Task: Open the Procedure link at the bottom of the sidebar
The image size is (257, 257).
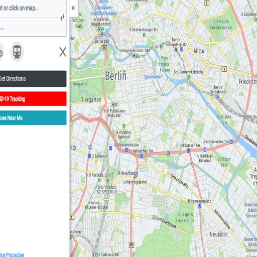Action: pos(12,254)
